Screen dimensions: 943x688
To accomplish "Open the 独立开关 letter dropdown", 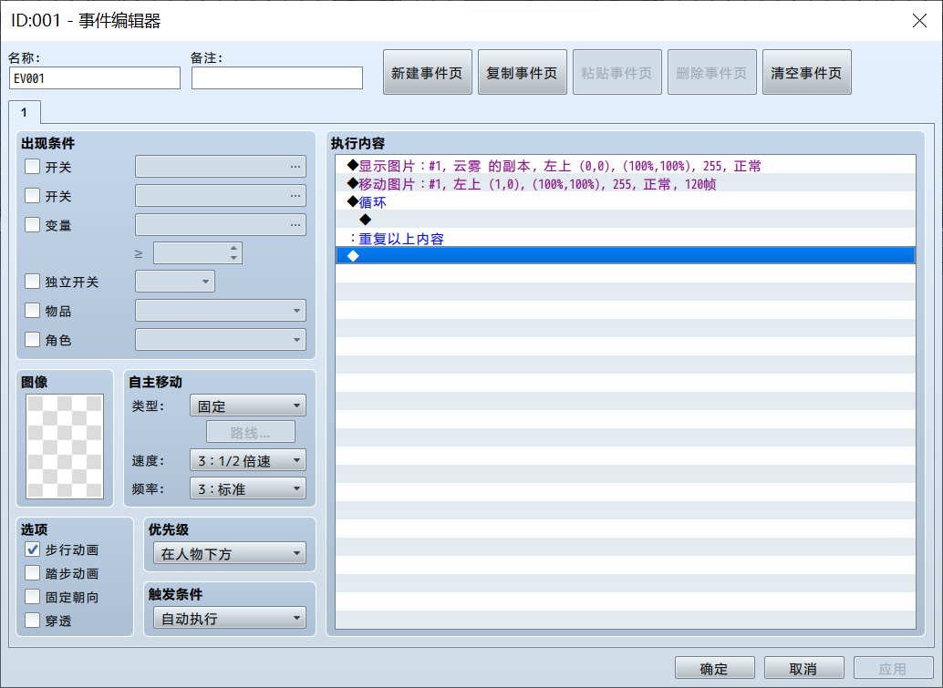I will 175,282.
